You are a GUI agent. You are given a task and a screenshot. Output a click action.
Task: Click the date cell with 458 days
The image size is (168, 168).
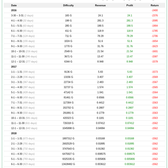23,97
